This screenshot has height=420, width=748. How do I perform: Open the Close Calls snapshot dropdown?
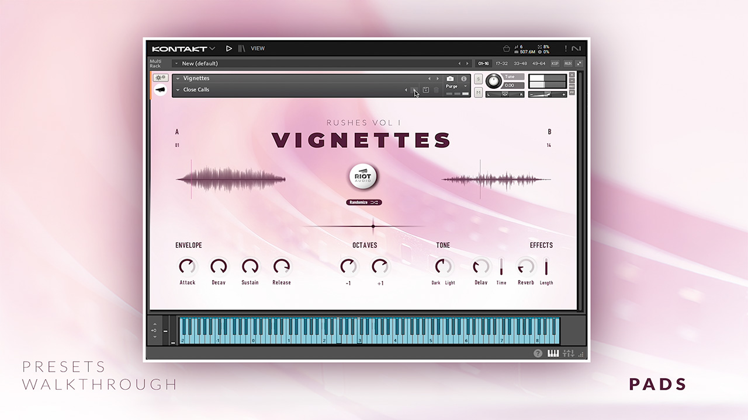(x=178, y=90)
